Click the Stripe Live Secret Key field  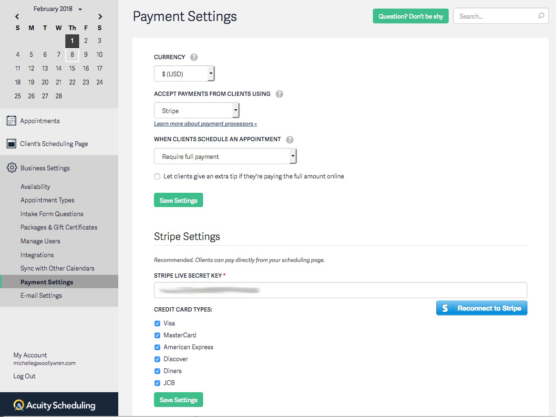coord(340,290)
